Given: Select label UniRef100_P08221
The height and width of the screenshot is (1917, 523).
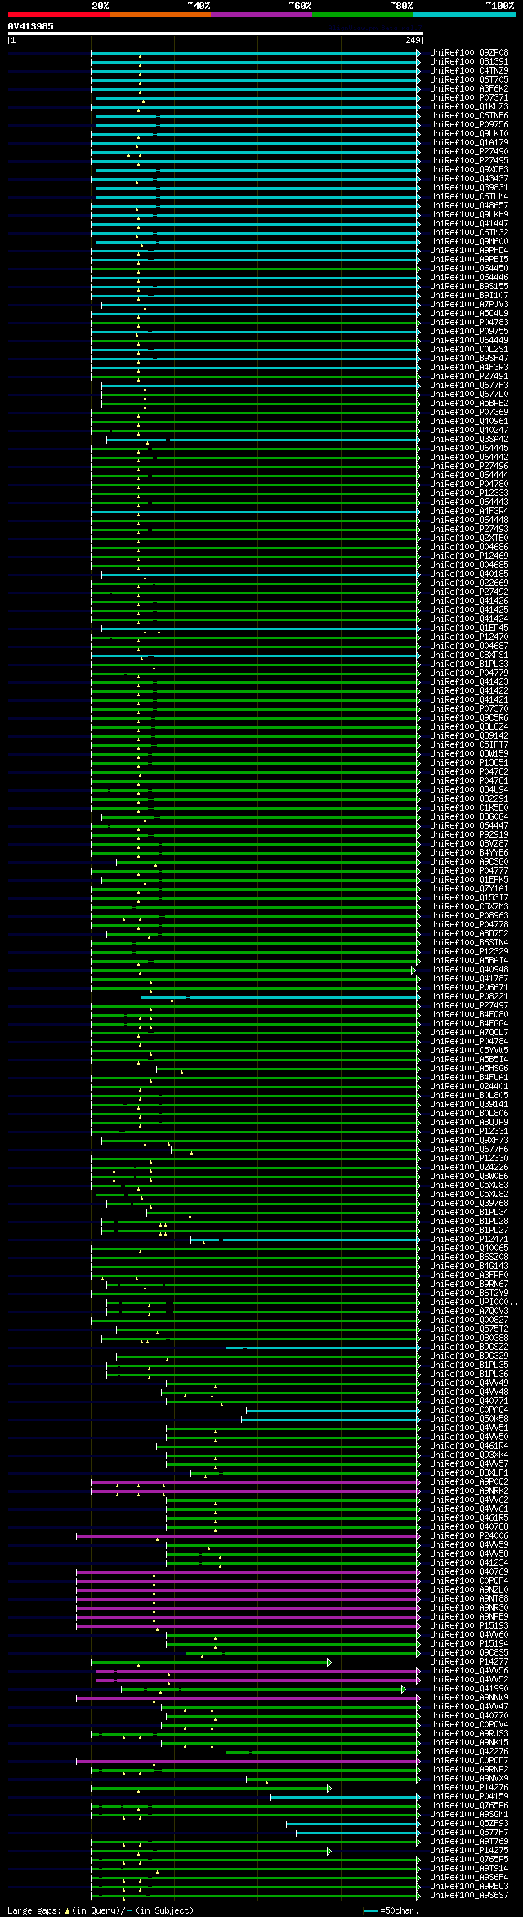Looking at the screenshot, I should (x=469, y=996).
